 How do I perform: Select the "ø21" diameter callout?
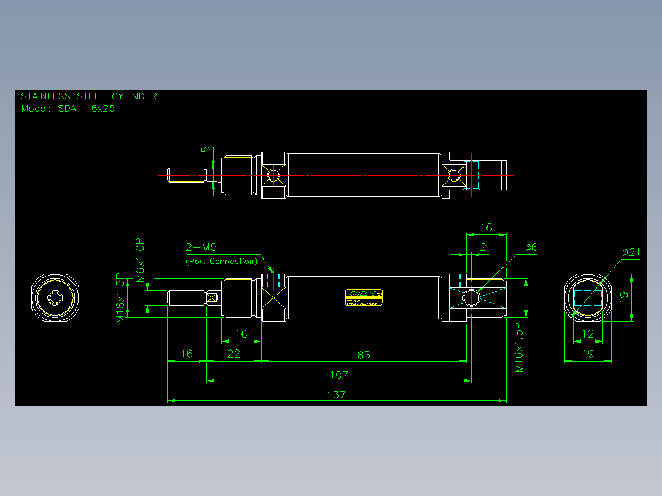pos(631,252)
